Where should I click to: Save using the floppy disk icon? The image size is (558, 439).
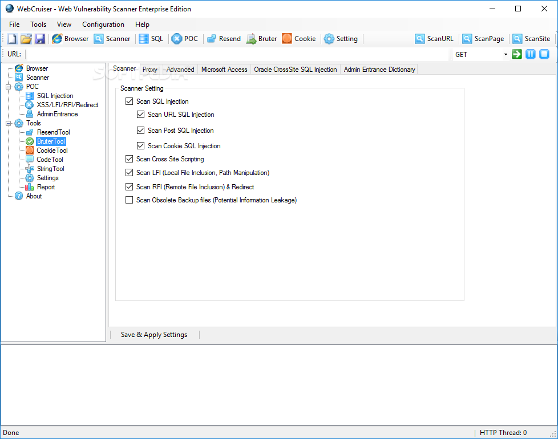39,39
